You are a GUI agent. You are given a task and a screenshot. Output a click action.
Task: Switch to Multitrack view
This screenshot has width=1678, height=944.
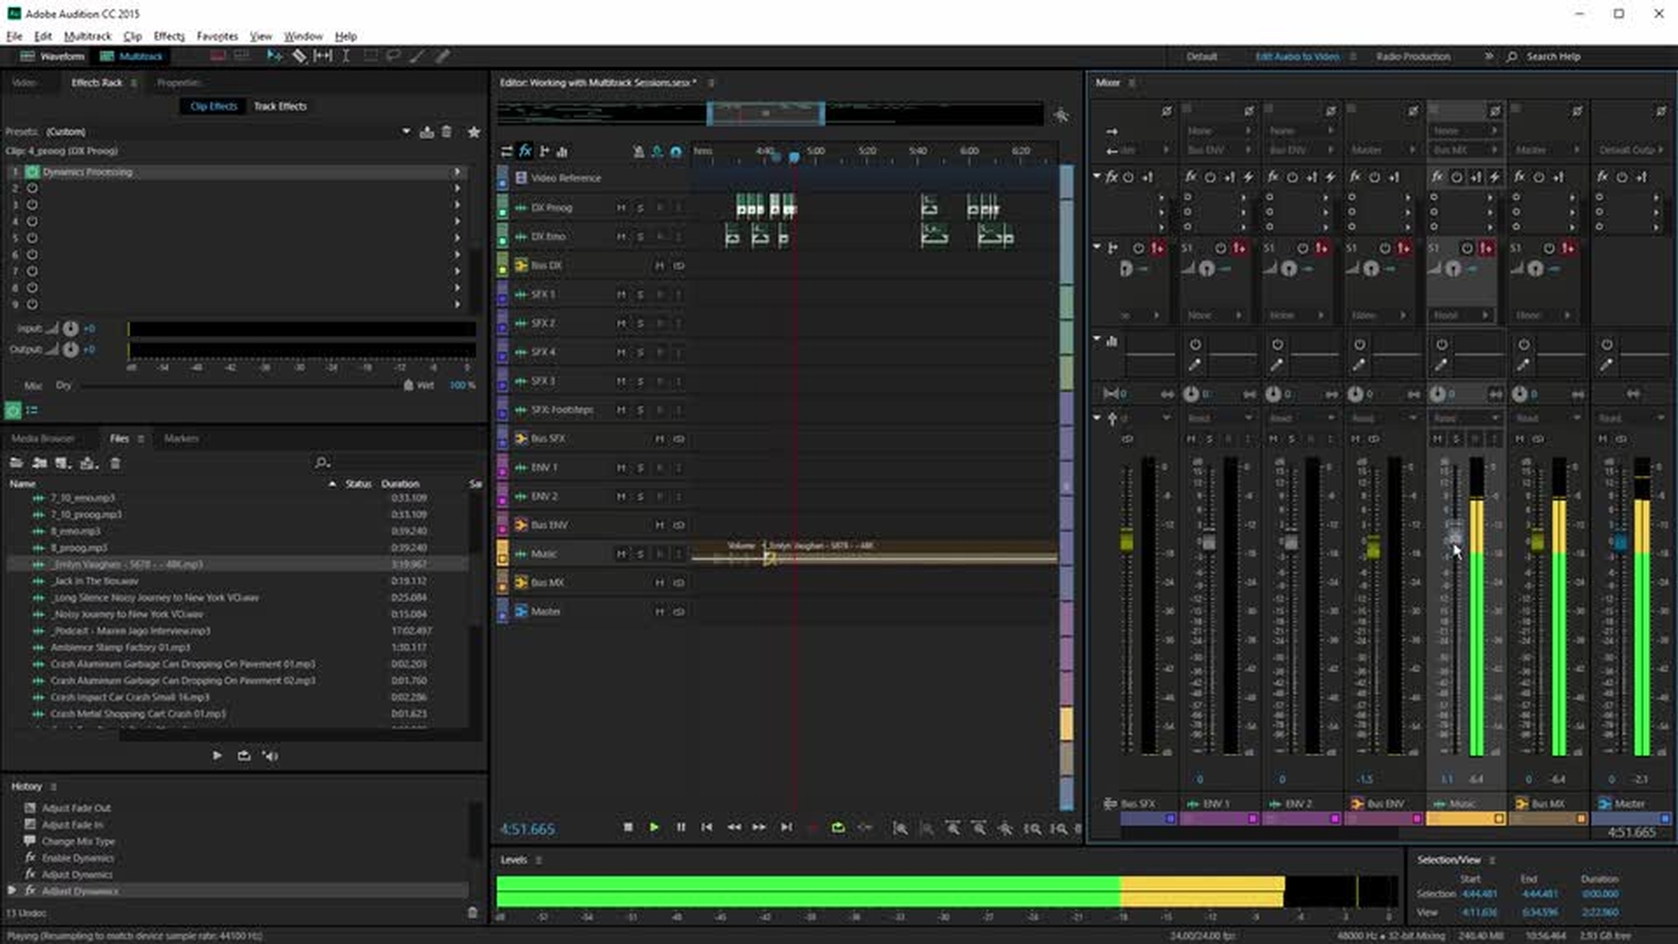click(132, 56)
